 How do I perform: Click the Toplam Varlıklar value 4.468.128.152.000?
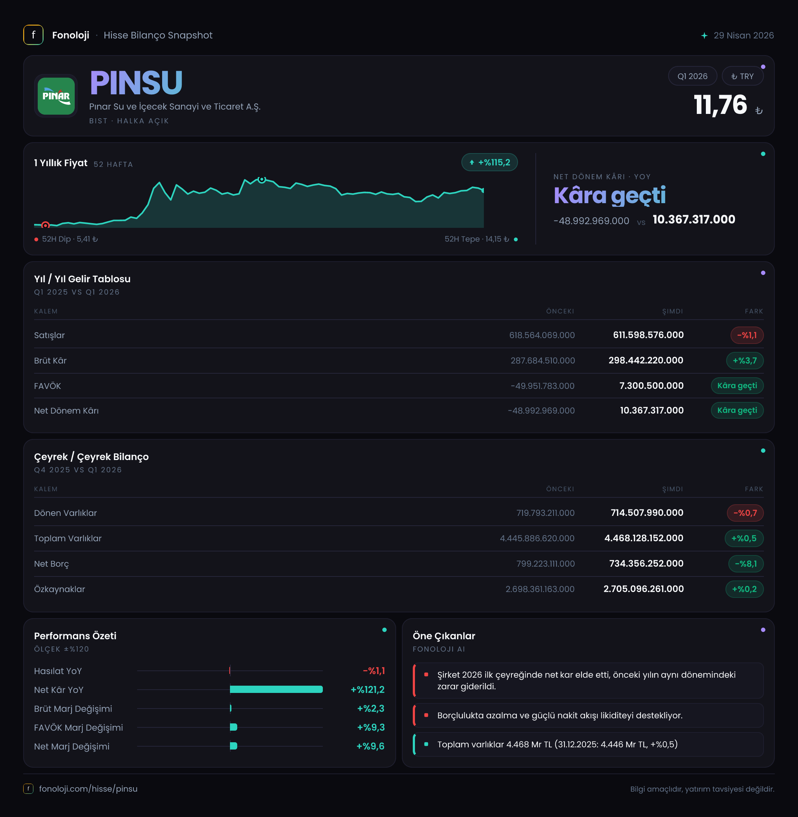[x=644, y=538]
